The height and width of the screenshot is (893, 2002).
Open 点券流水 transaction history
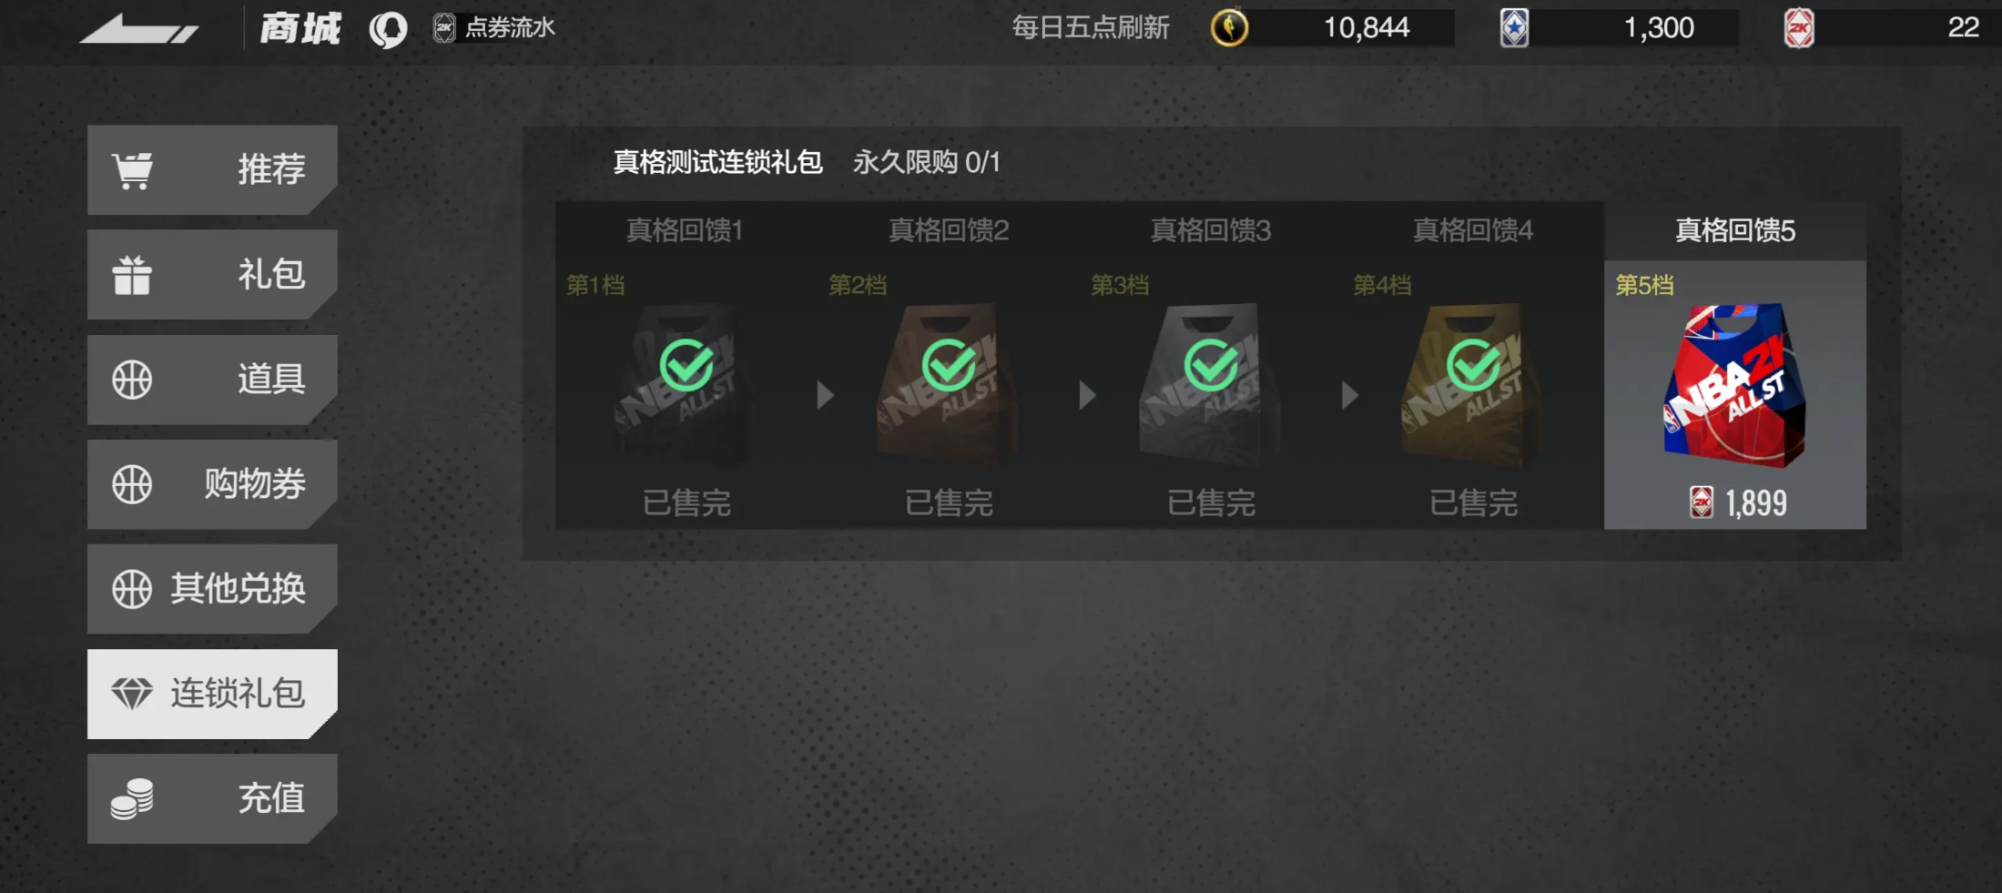(x=494, y=28)
